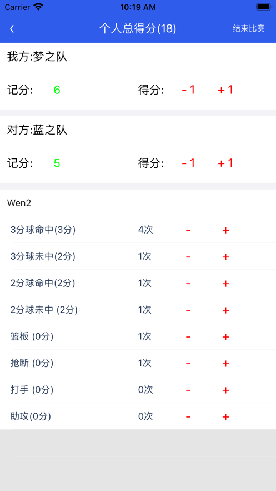Add one point to 梦之队 score

point(225,90)
